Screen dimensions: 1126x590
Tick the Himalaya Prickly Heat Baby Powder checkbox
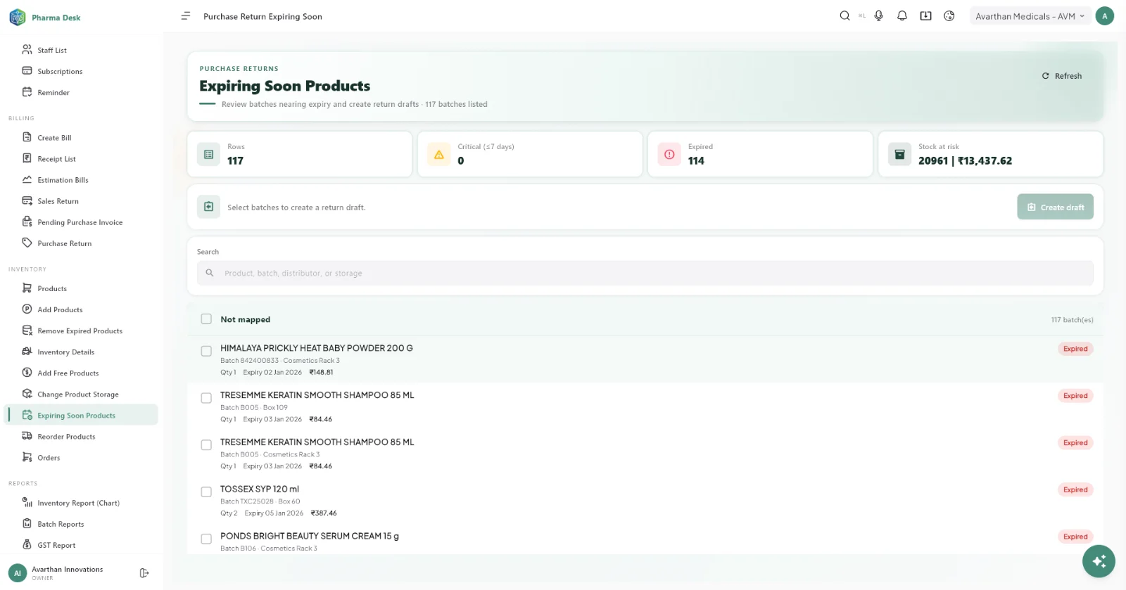click(206, 351)
